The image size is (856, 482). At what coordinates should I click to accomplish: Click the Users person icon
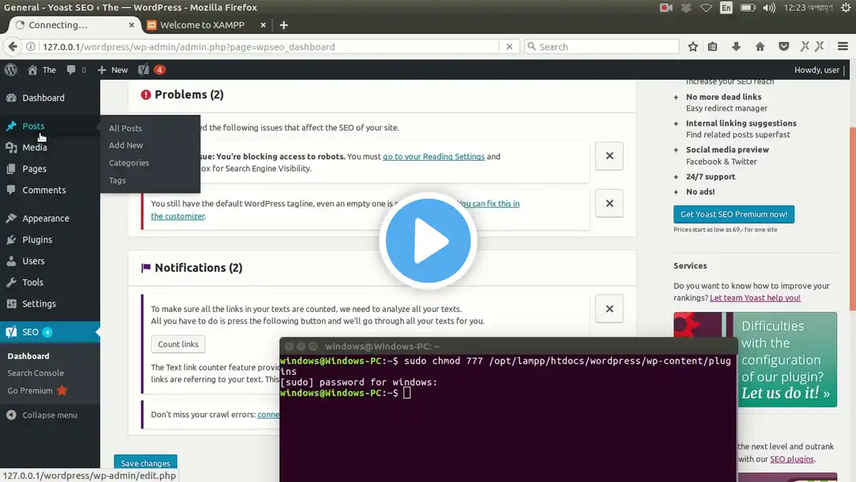[11, 261]
